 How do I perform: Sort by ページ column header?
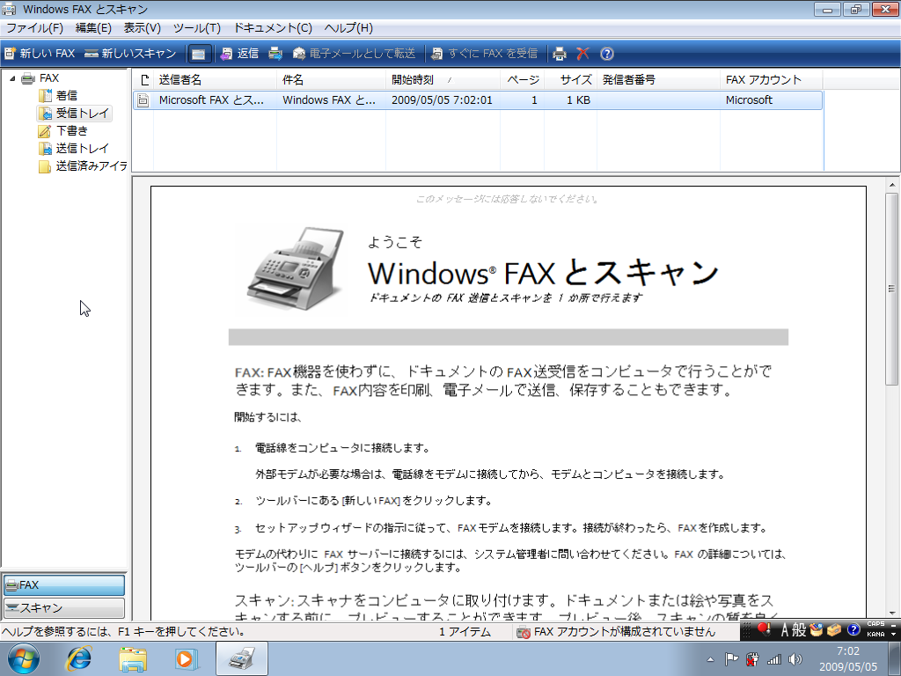523,80
